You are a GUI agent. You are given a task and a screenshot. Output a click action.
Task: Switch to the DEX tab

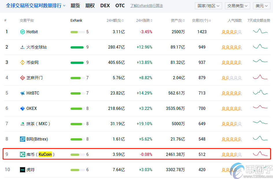tap(105, 6)
